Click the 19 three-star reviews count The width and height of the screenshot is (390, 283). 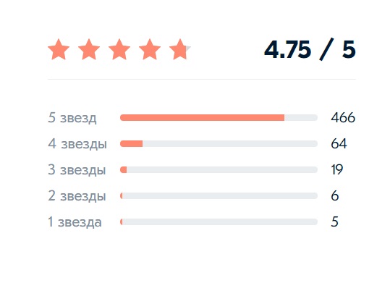(337, 170)
